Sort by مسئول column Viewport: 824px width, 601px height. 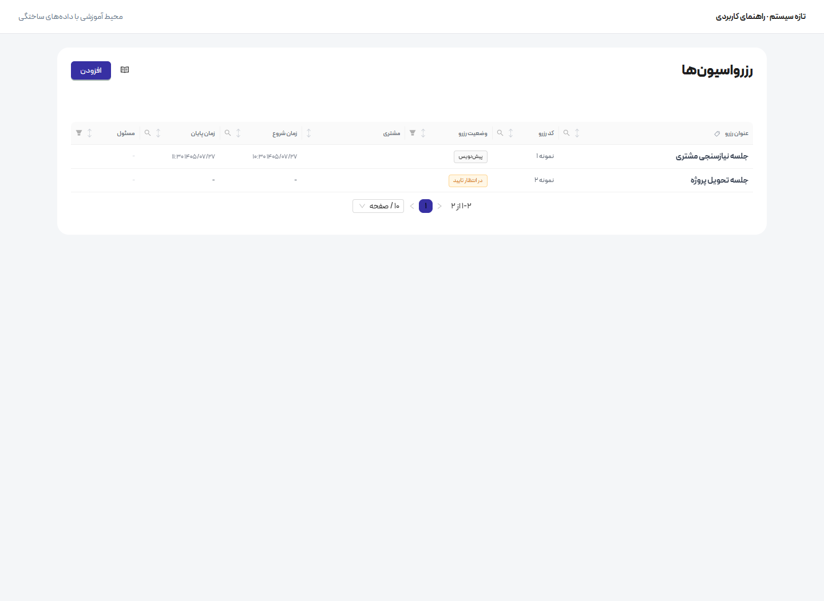[89, 133]
